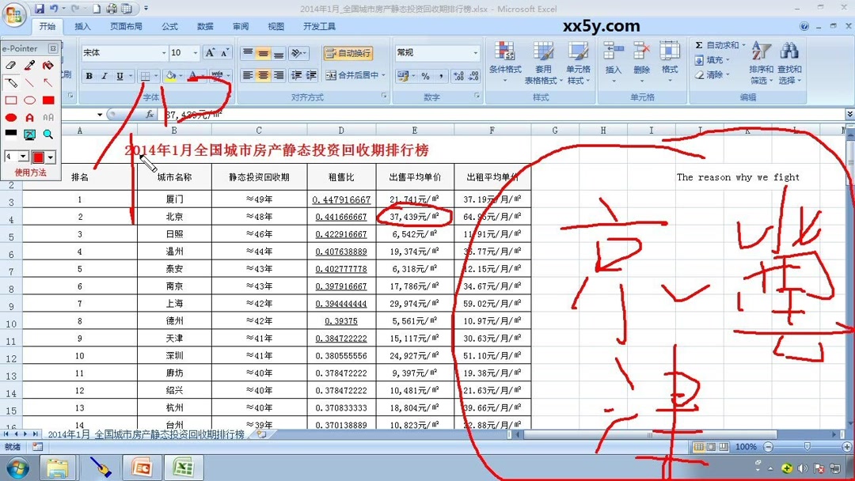Image resolution: width=855 pixels, height=481 pixels.
Task: Click the PowerPoint icon in the taskbar
Action: (x=142, y=468)
